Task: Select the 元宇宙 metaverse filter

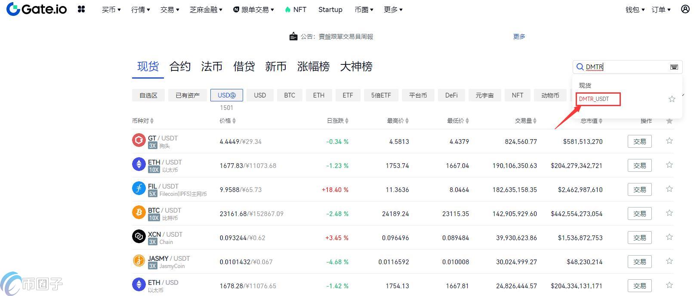Action: pyautogui.click(x=484, y=95)
